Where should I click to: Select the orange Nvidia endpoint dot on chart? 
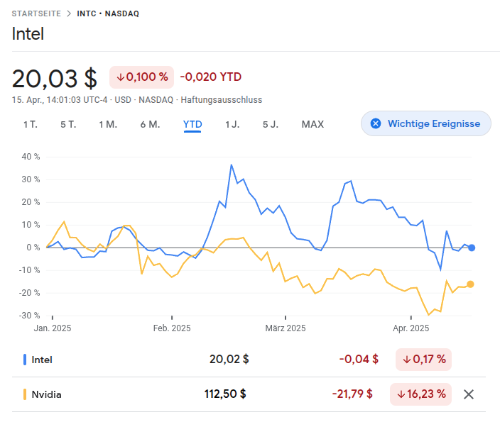point(470,284)
